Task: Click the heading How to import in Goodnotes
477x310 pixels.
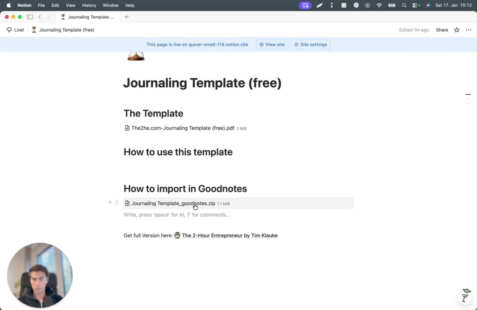Action: pos(185,189)
